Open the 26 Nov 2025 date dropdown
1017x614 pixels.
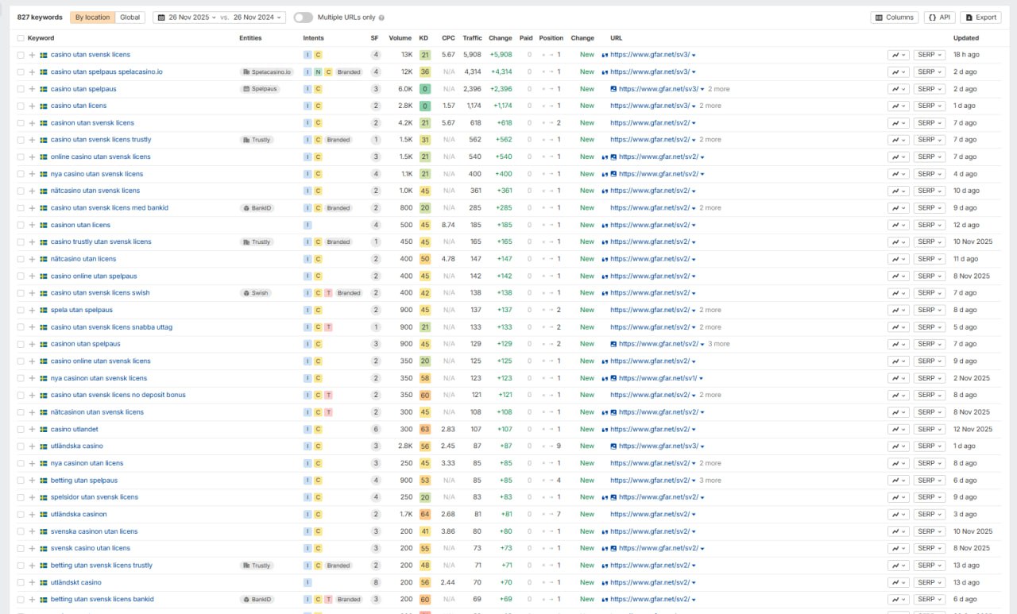pyautogui.click(x=188, y=17)
